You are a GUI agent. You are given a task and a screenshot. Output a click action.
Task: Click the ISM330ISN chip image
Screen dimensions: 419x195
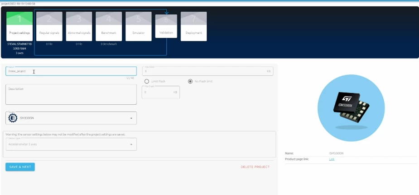click(x=351, y=108)
